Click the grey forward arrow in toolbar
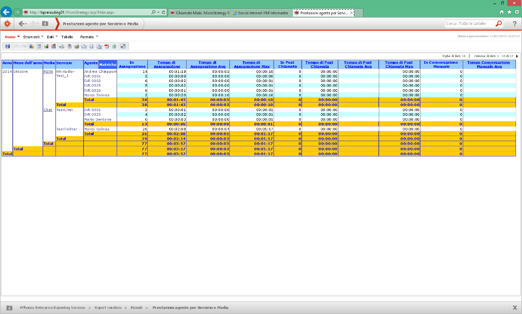The image size is (522, 314). tap(33, 23)
